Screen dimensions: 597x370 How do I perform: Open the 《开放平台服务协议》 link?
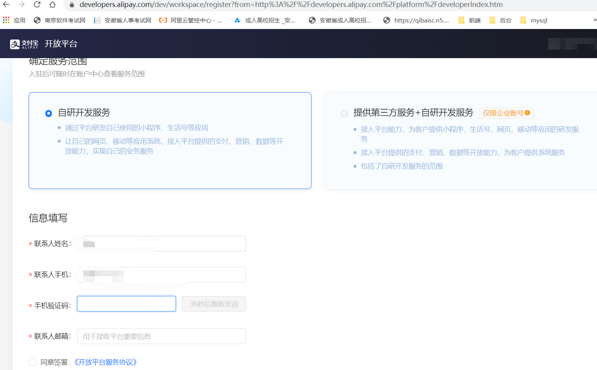(105, 362)
